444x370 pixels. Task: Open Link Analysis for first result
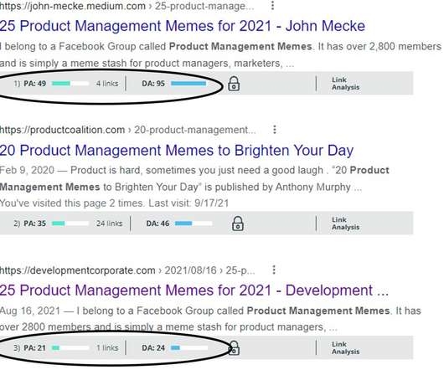coord(345,84)
